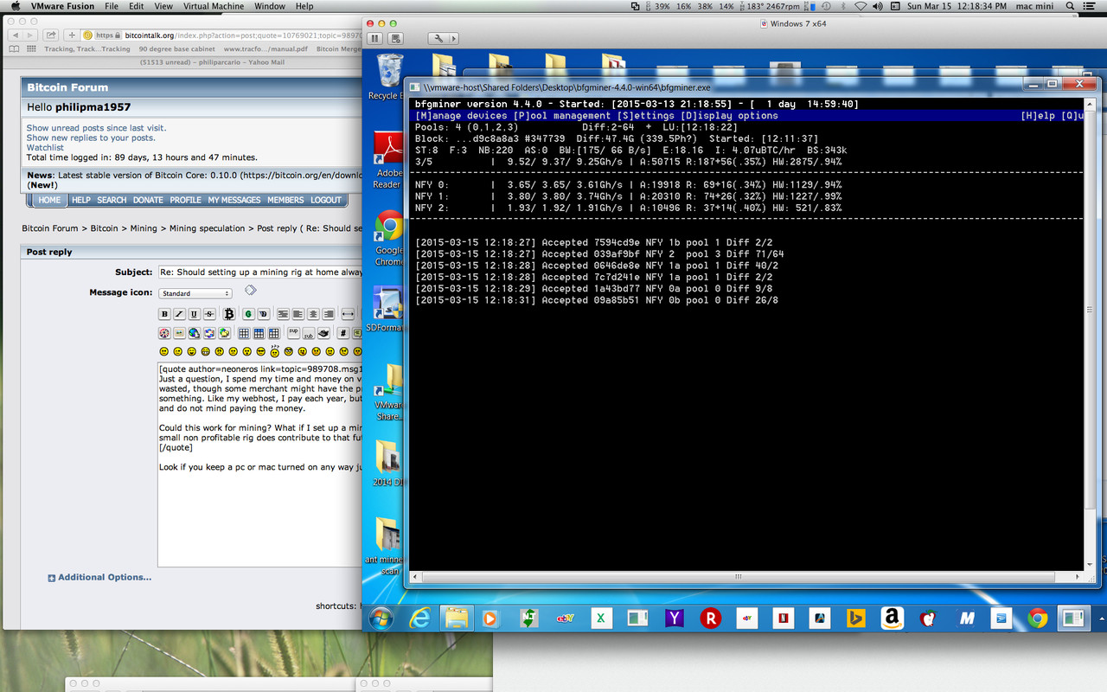
Task: Launch Google Chrome desktop shortcut
Action: 389,238
